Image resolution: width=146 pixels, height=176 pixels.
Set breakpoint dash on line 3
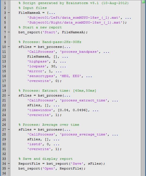pos(9,13)
